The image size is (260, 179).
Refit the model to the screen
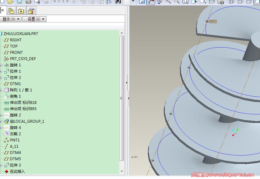coord(185,2)
